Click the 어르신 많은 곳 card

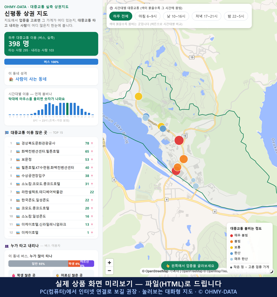[x=73, y=273]
